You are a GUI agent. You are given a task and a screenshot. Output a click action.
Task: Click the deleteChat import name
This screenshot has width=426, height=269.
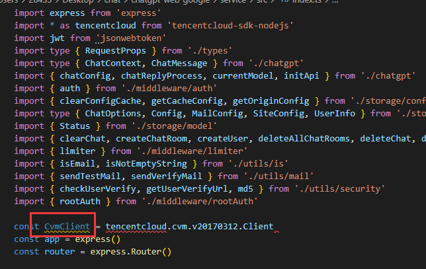coord(386,139)
